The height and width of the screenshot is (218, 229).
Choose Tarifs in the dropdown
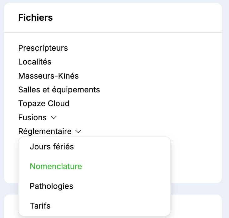tap(40, 206)
